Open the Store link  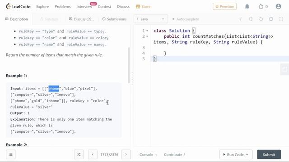[143, 7]
